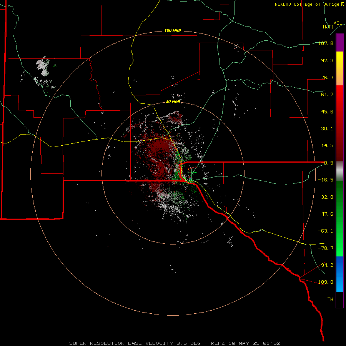
Task: Click the purple segment of the color bar
Action: [x=339, y=43]
